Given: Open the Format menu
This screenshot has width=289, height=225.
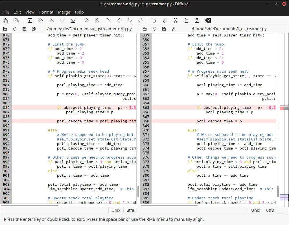Looking at the screenshot, I should 46,12.
